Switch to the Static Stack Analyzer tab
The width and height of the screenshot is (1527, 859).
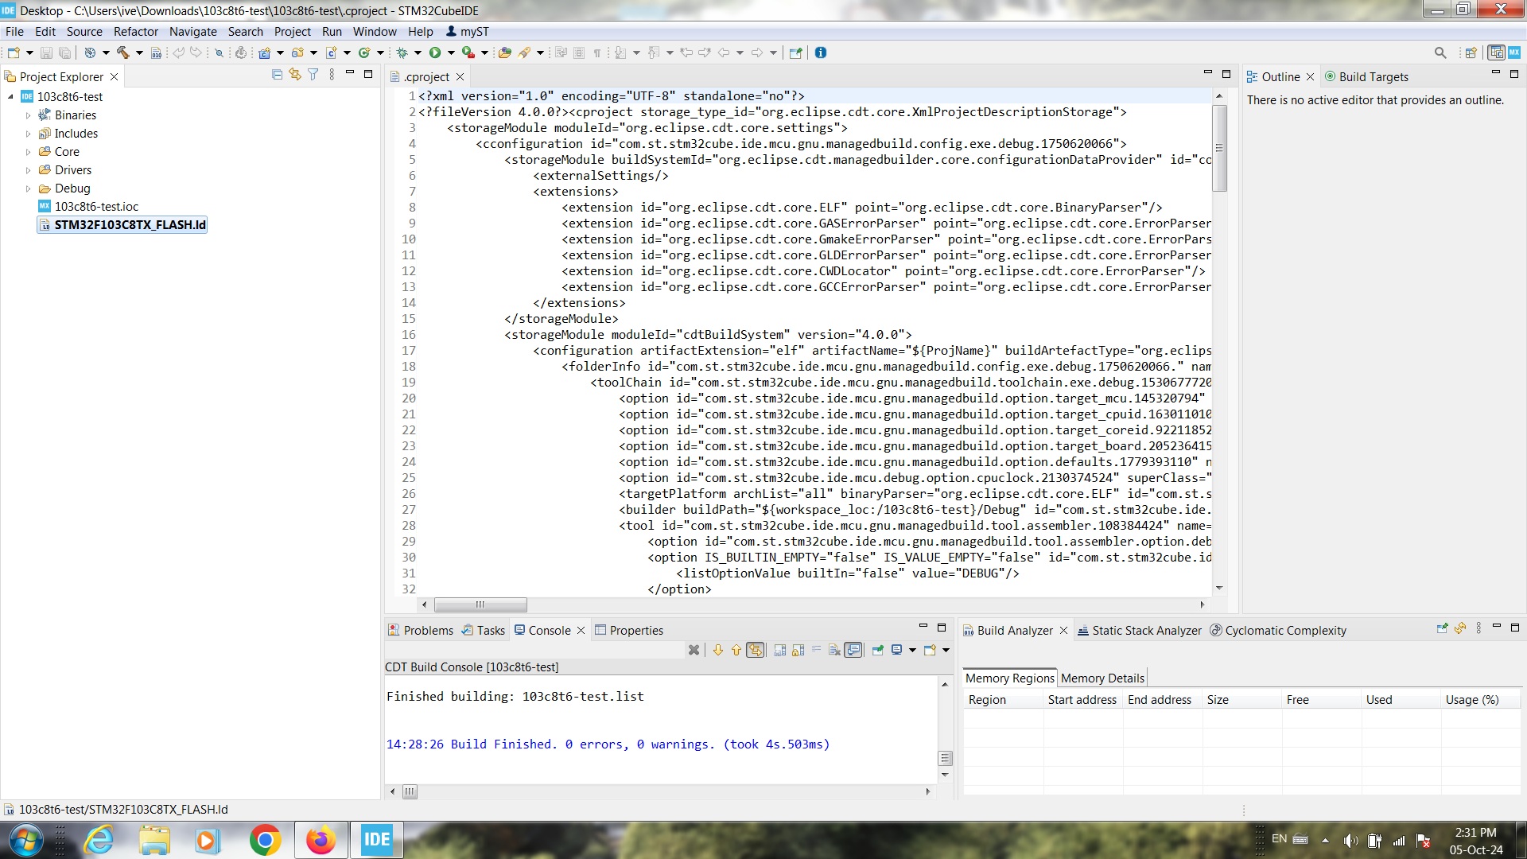(1140, 631)
